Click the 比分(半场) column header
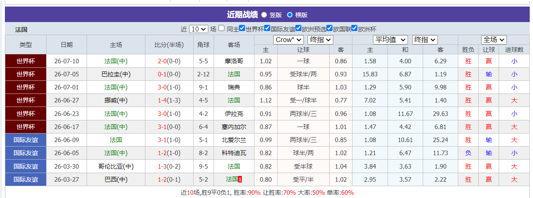This screenshot has width=533, height=198. tap(169, 44)
